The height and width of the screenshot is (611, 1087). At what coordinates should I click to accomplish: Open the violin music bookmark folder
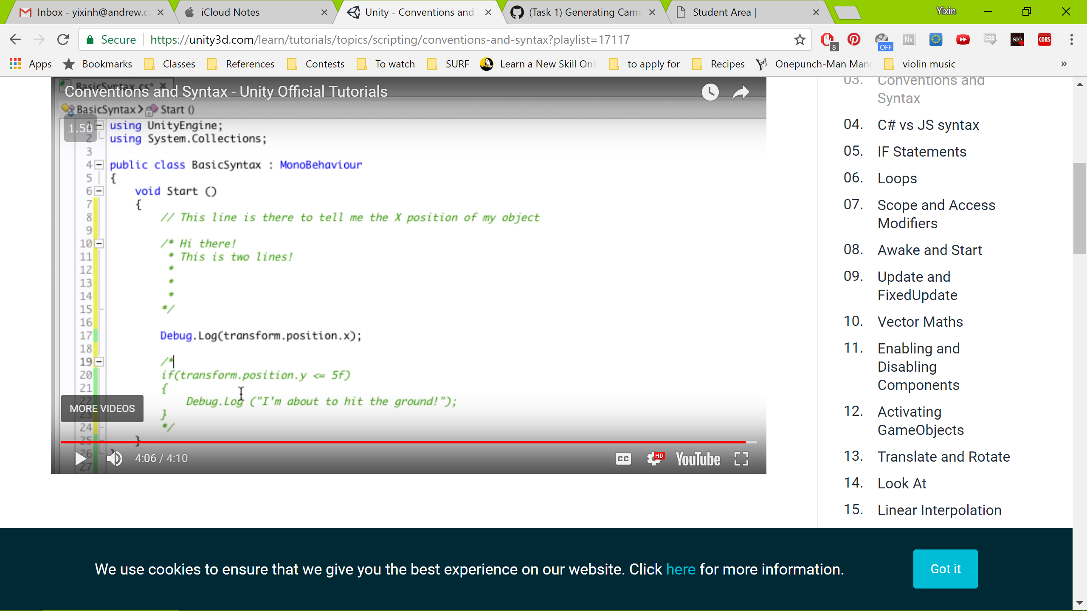point(920,64)
